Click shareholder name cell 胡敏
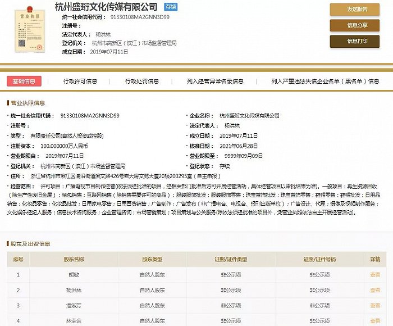The height and width of the screenshot is (326, 393). pyautogui.click(x=74, y=275)
